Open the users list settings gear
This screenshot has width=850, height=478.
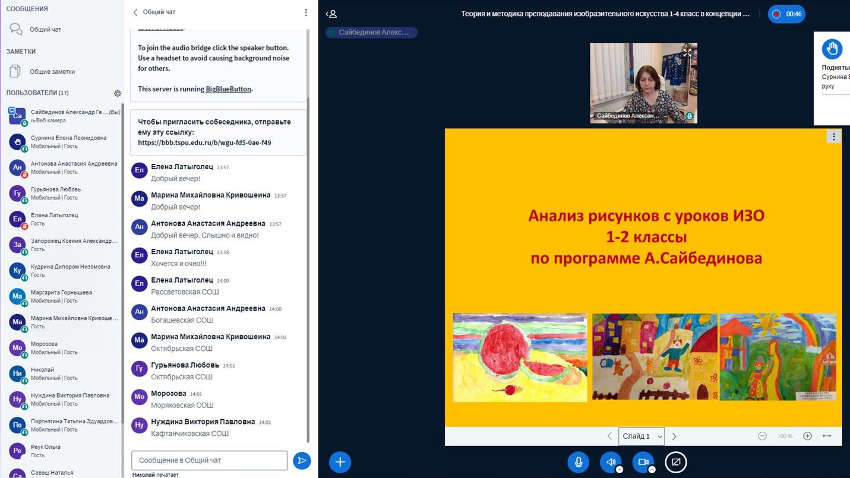pos(118,93)
